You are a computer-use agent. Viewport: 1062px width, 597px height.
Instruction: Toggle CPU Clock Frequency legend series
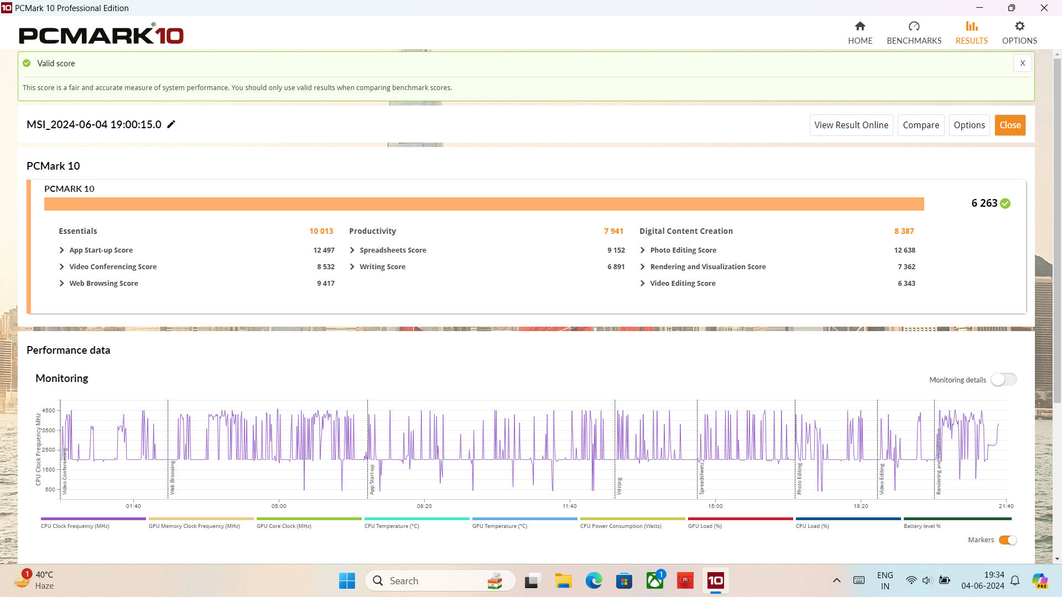pos(93,523)
